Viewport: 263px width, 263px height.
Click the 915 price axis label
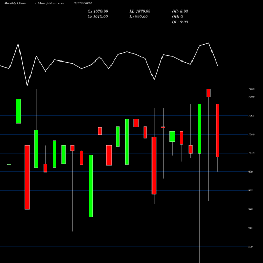251,228
